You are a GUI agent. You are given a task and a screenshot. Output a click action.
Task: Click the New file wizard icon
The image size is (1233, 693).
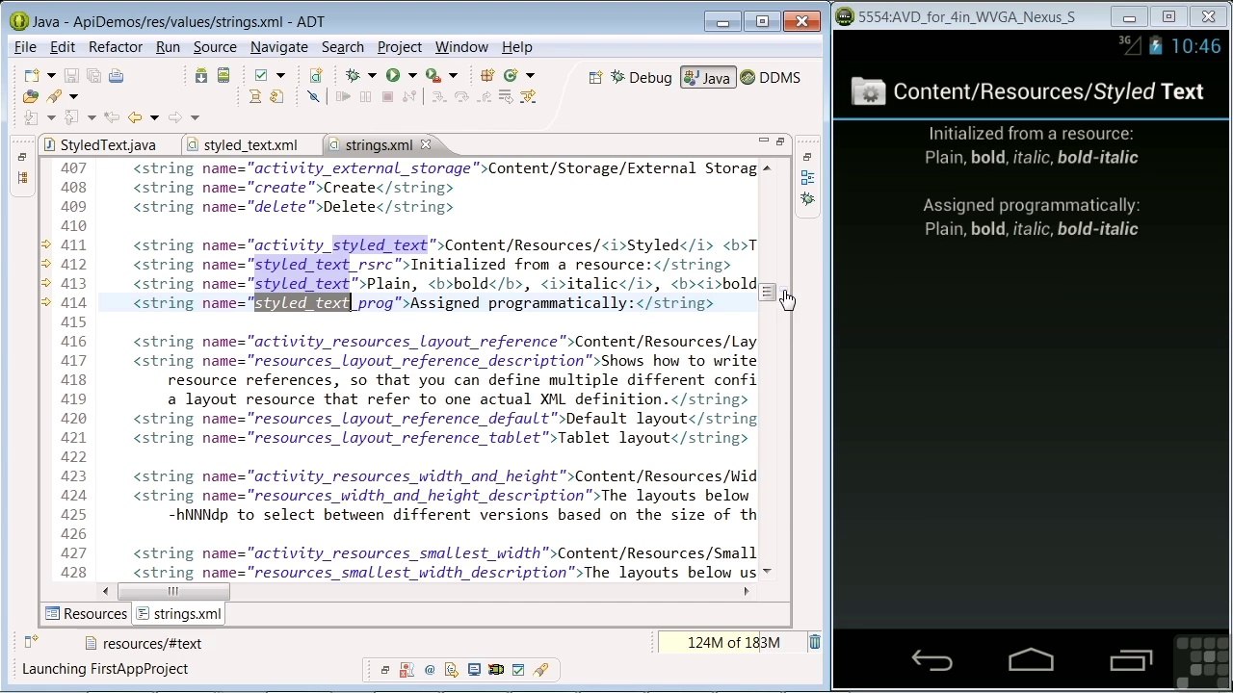[30, 75]
